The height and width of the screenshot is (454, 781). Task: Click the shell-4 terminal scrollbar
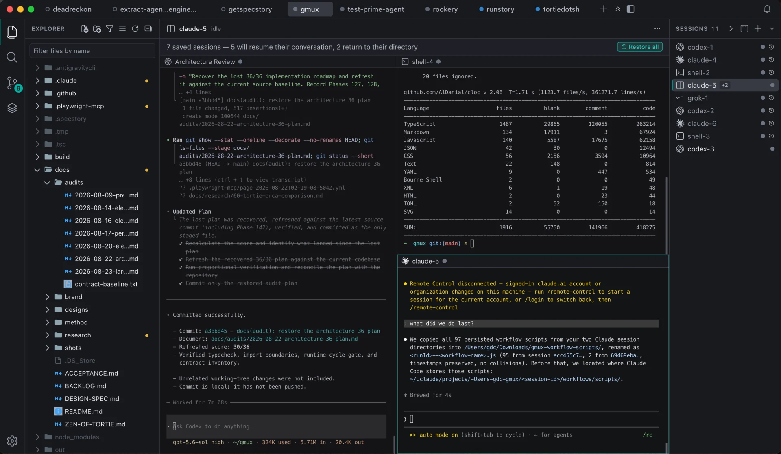[x=666, y=215]
